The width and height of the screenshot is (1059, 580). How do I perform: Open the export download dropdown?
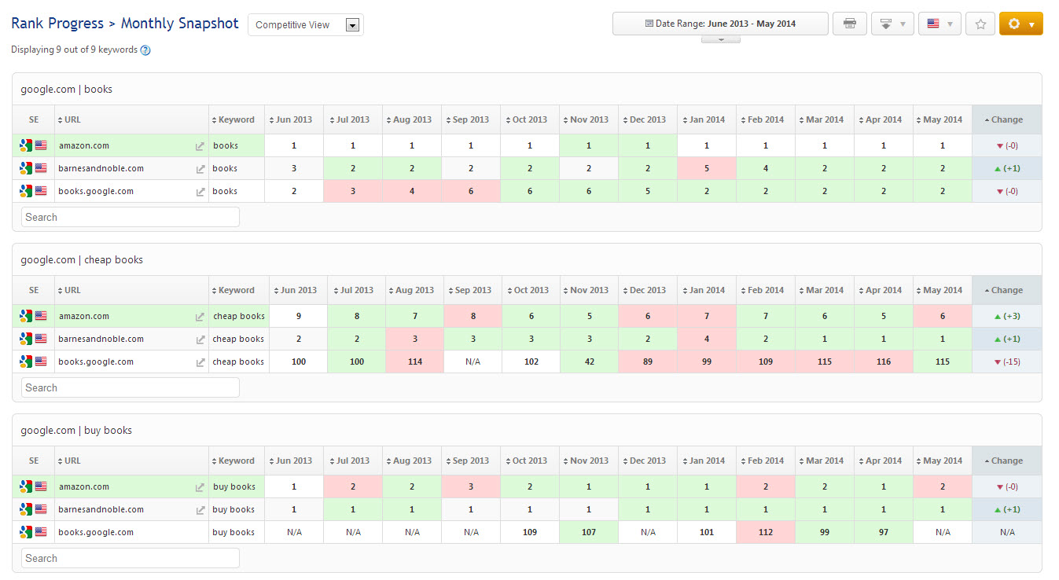[x=892, y=24]
